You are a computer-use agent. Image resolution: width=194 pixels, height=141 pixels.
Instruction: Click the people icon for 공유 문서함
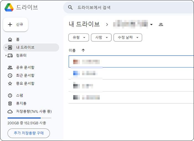[10, 67]
